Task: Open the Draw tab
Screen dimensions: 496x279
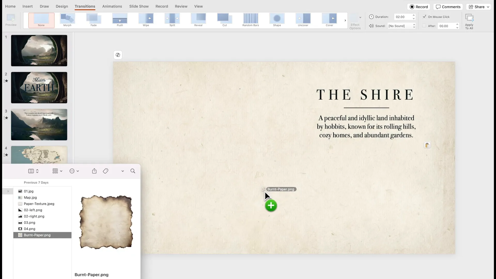Action: tap(44, 6)
